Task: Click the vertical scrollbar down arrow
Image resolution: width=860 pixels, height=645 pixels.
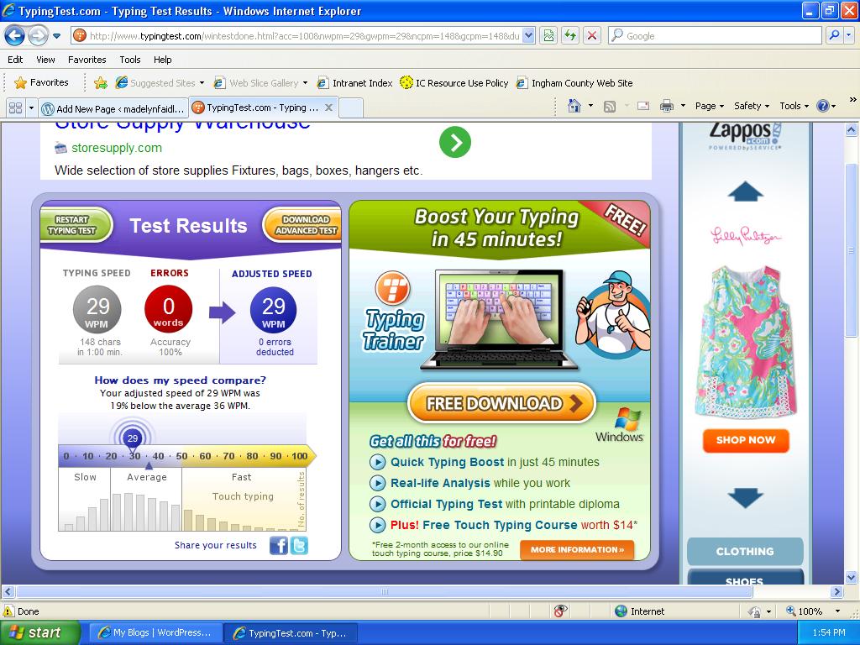Action: coord(852,577)
